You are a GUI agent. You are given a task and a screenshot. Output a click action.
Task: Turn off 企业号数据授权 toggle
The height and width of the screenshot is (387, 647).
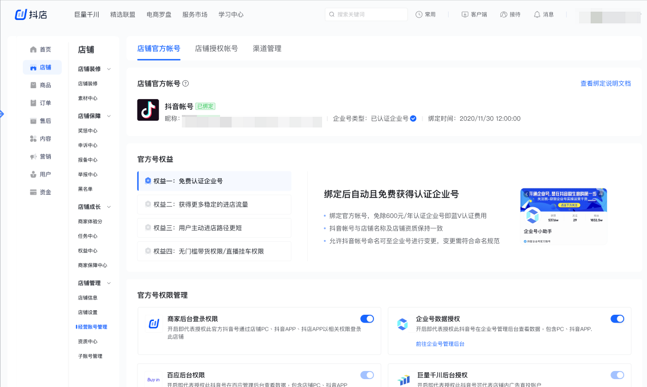pyautogui.click(x=617, y=319)
